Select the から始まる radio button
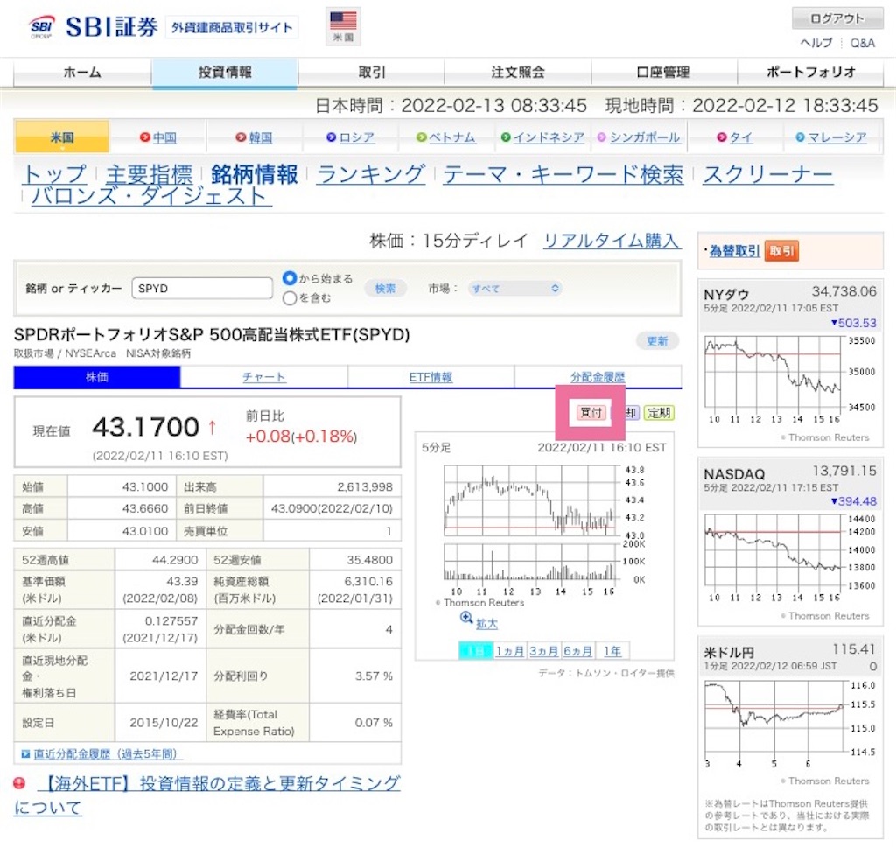 tap(290, 278)
